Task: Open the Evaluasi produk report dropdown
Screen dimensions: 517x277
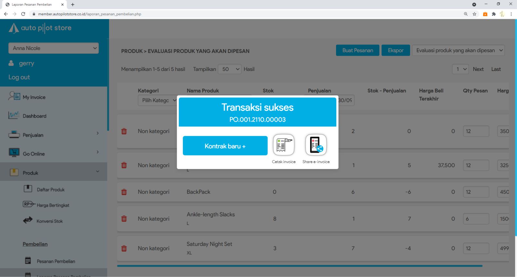Action: click(458, 50)
